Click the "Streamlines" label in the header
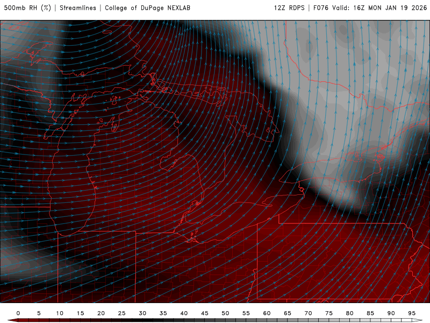Viewport: 430px width, 323px height. [x=78, y=8]
